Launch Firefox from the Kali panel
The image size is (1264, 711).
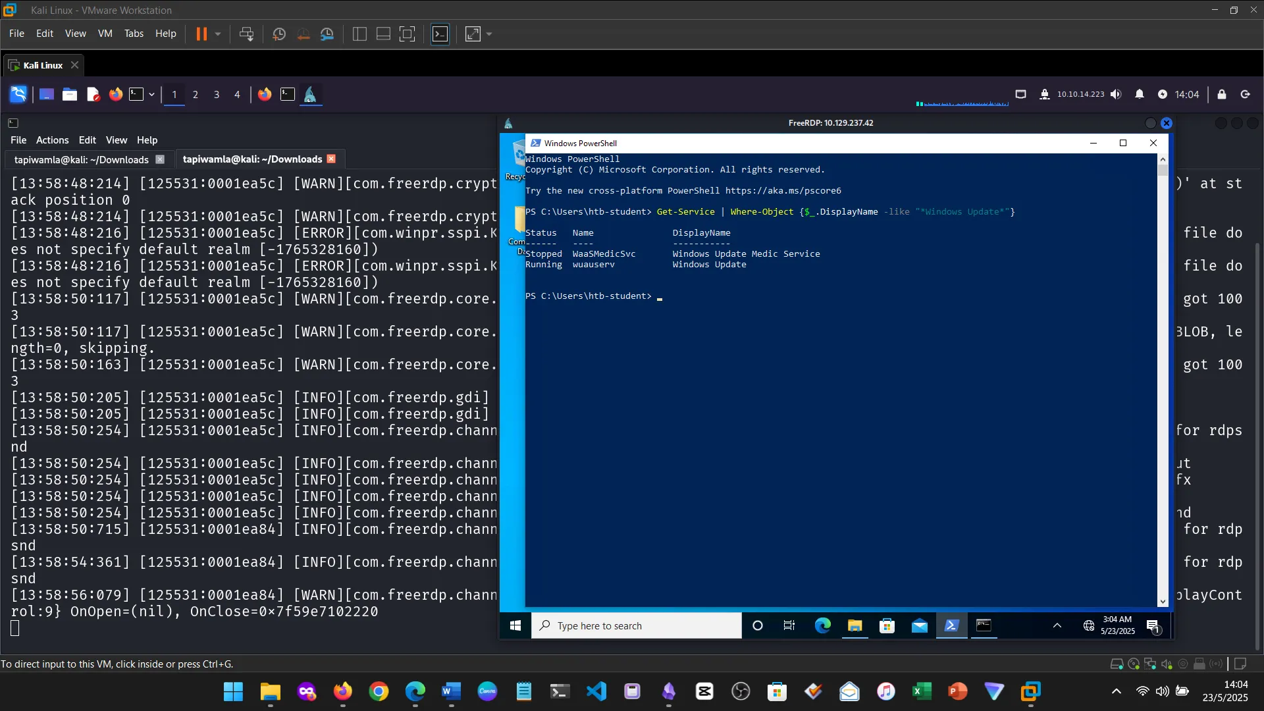tap(116, 94)
